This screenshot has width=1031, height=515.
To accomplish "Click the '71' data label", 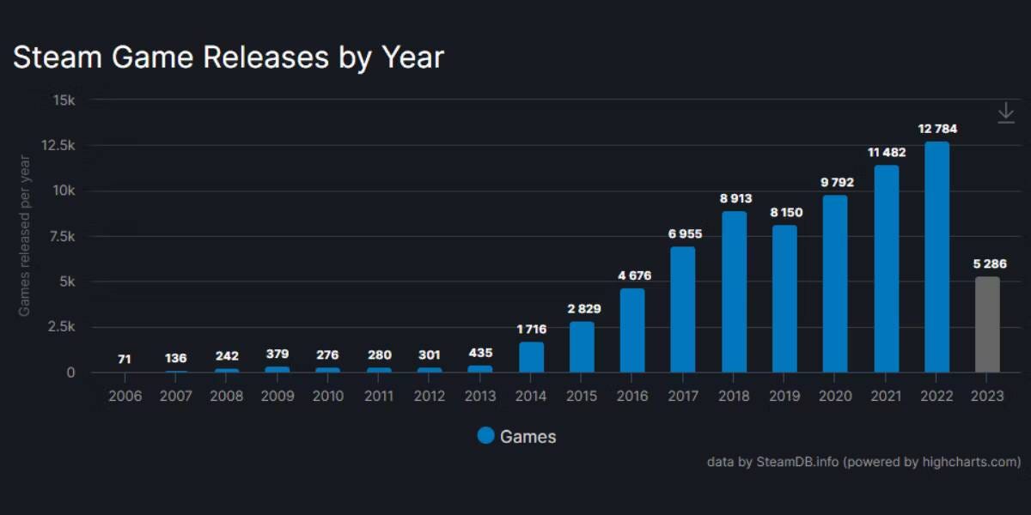I will (x=125, y=359).
